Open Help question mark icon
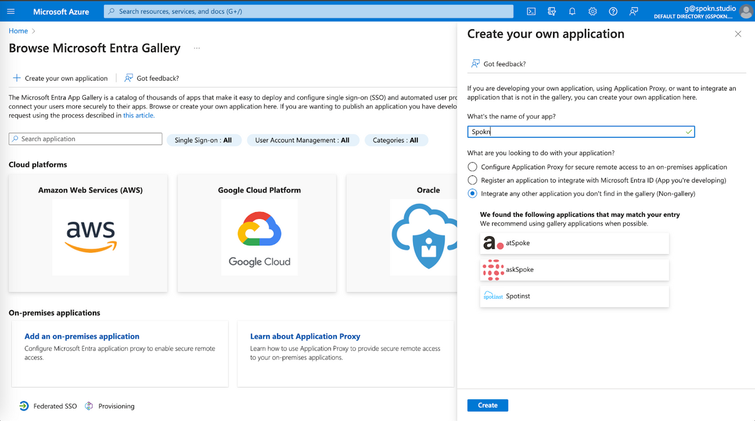755x421 pixels. pos(613,11)
